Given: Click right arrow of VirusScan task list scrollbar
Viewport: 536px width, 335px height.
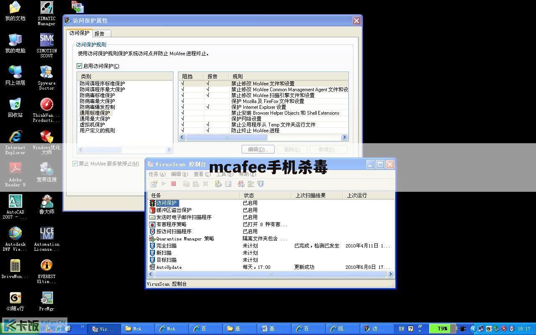Looking at the screenshot, I should [x=390, y=274].
